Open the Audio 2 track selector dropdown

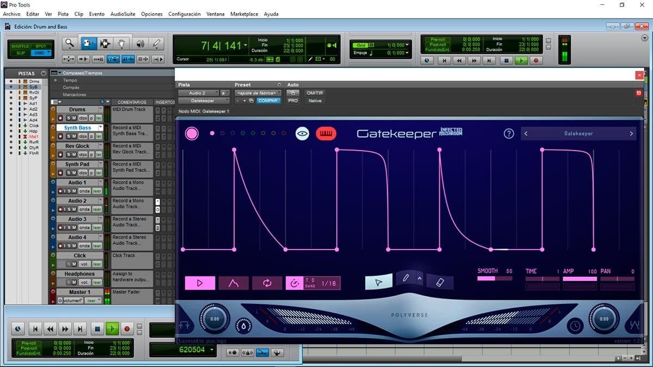(198, 93)
